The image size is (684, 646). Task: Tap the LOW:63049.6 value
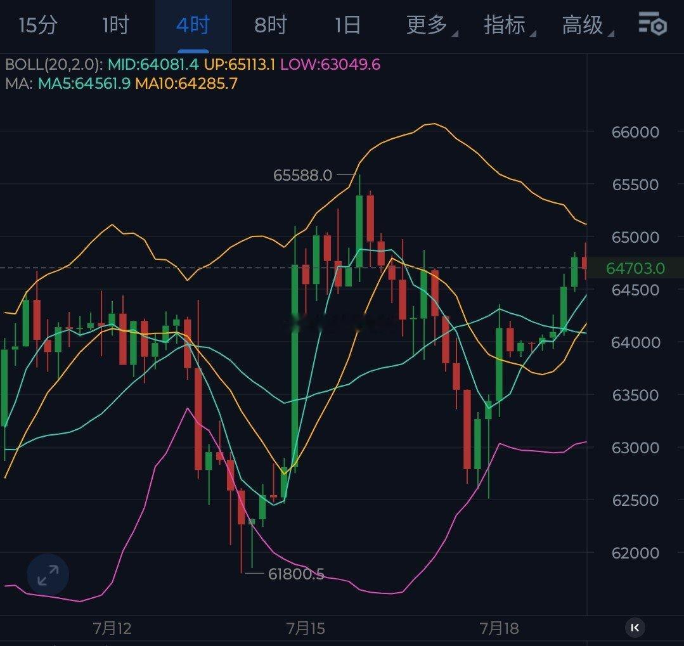pyautogui.click(x=330, y=65)
